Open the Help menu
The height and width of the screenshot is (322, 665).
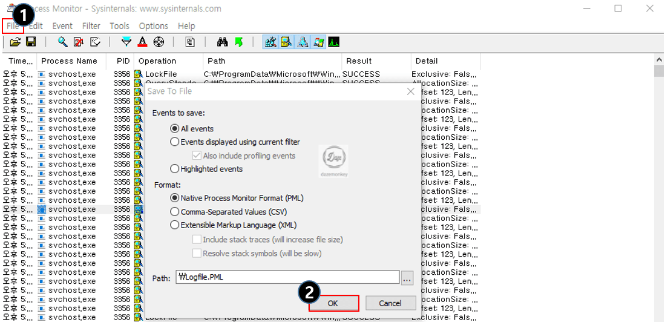186,26
